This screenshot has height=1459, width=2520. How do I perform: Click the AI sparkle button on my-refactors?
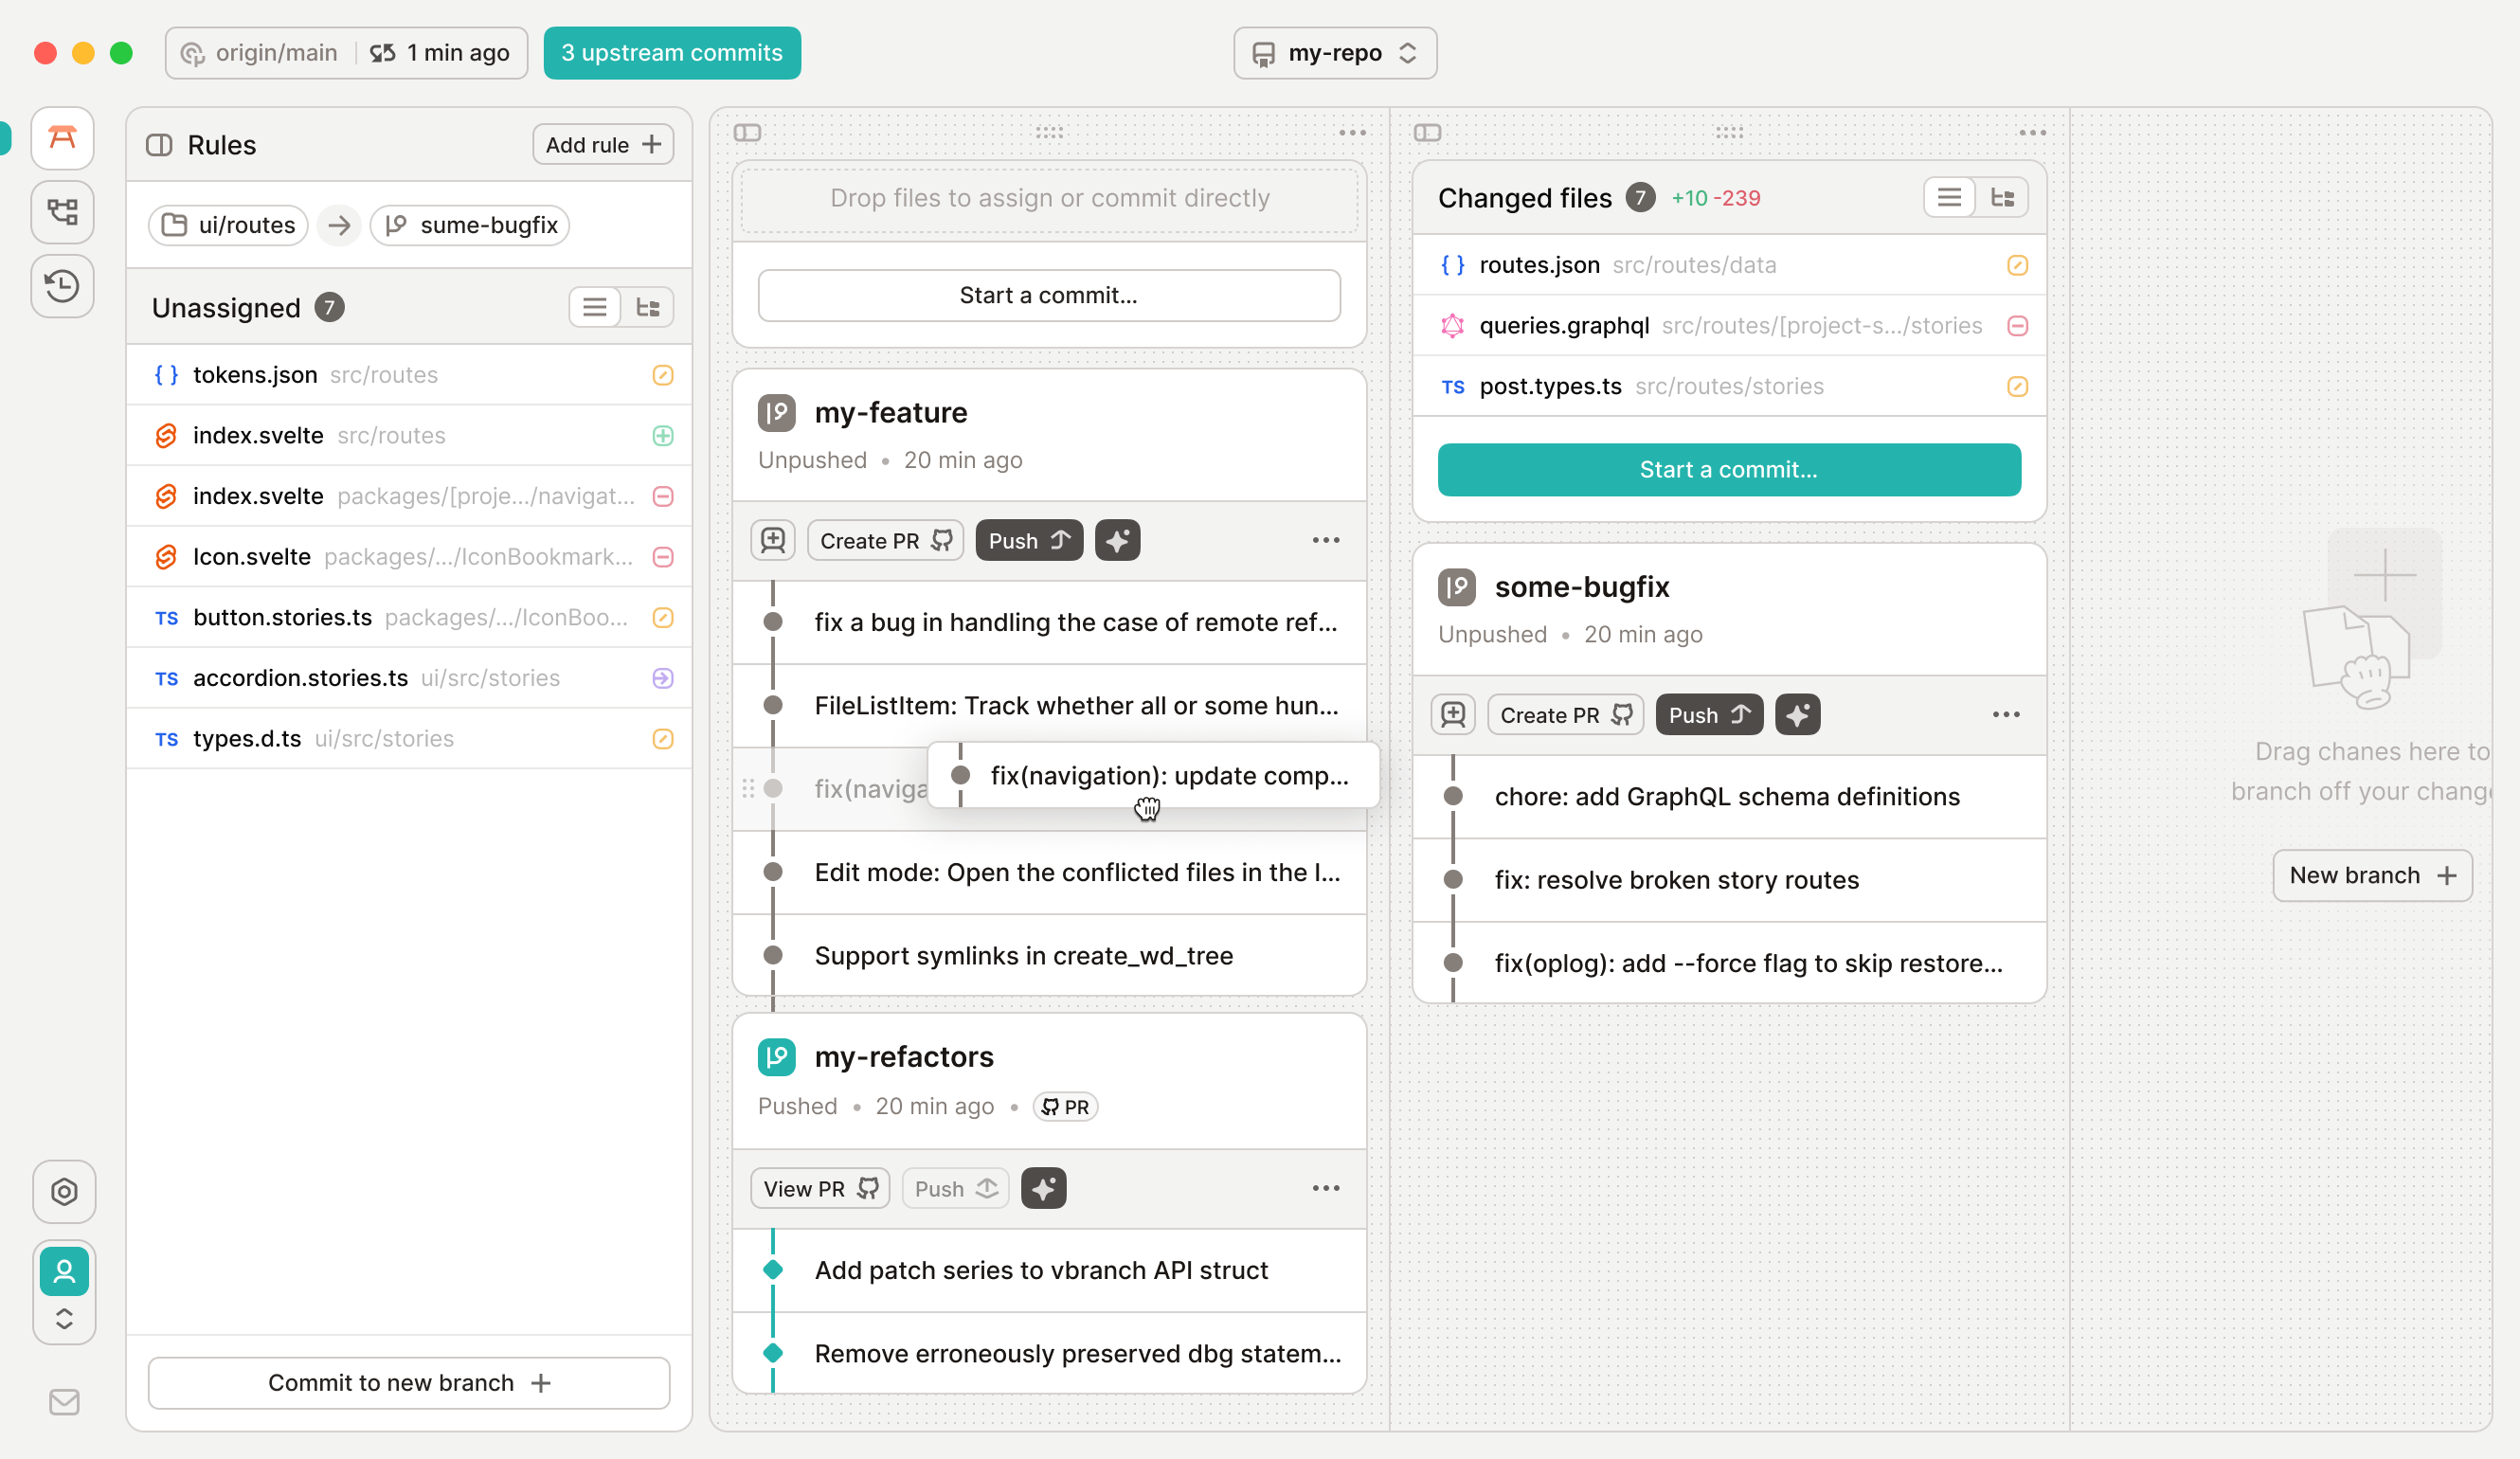(x=1043, y=1188)
